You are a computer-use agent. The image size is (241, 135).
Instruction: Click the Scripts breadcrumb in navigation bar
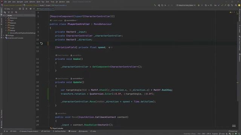point(48,5)
